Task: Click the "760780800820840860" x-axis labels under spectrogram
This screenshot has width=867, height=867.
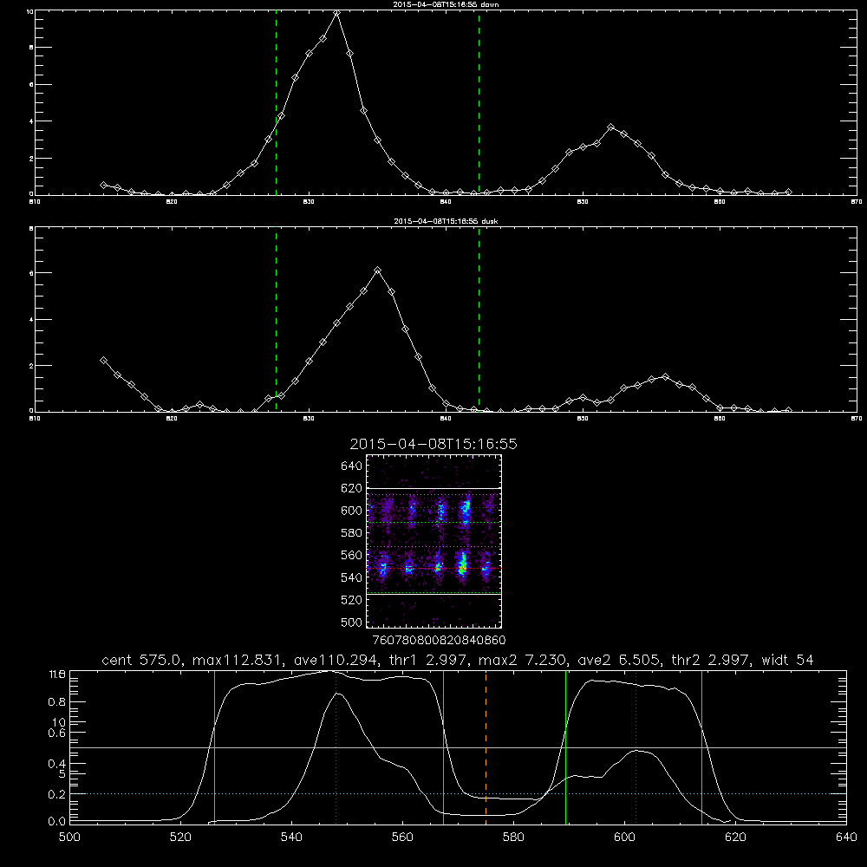Action: pos(439,641)
